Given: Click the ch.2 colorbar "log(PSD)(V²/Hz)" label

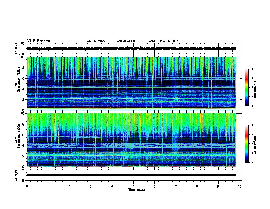Looking at the screenshot, I should click(255, 144).
